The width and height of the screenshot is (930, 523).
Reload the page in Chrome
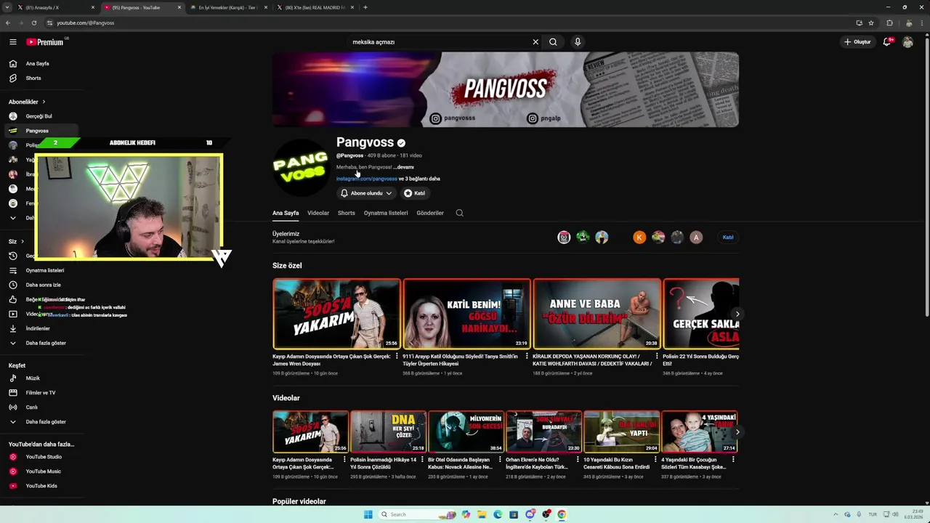point(33,23)
